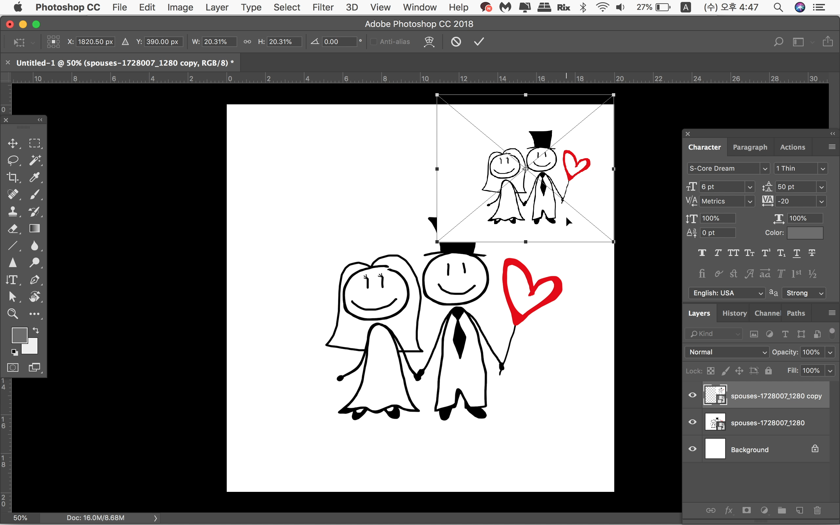Cancel transform with the circle-slash icon
Viewport: 840px width, 525px height.
tap(456, 42)
